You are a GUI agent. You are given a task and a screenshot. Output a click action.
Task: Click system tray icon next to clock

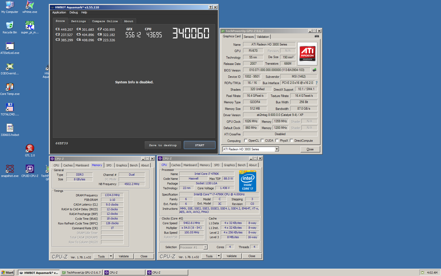[422, 273]
